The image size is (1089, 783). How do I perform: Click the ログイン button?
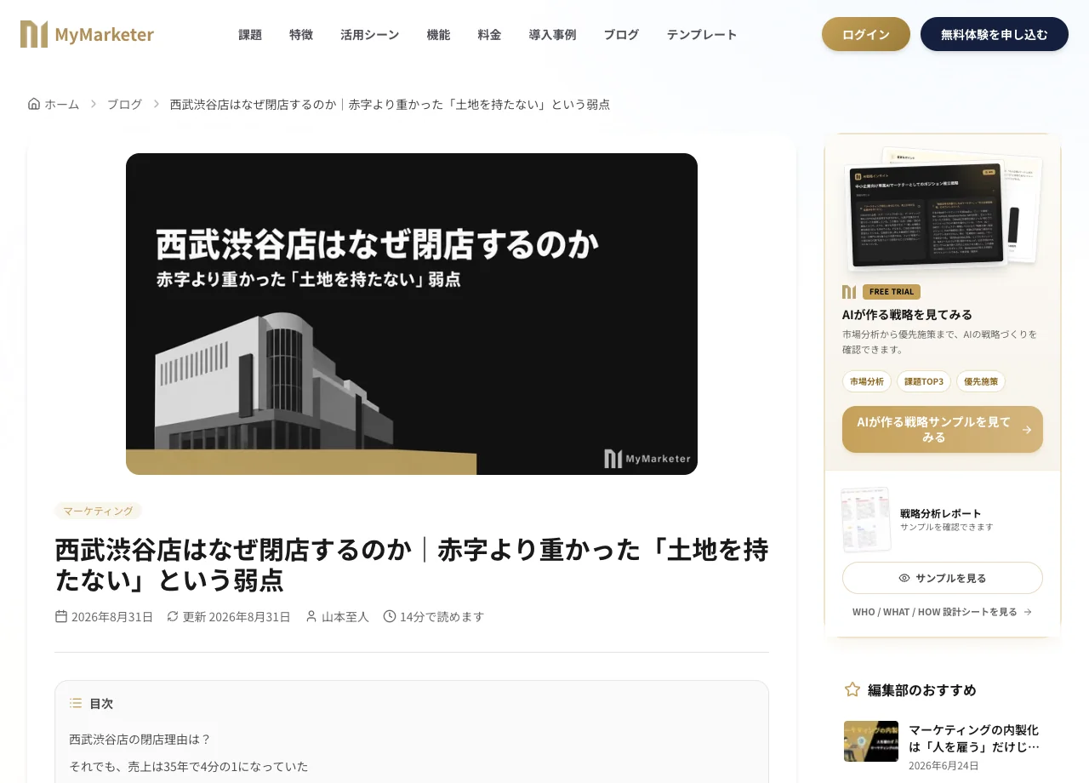[866, 34]
